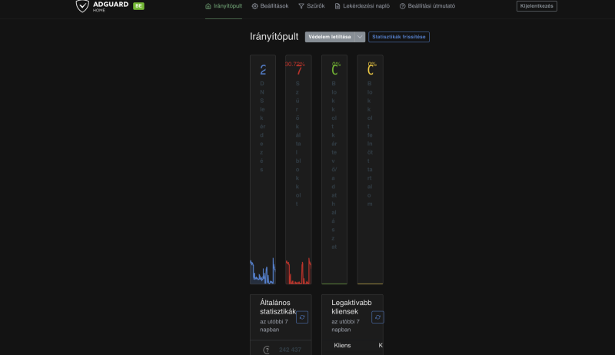Click the Beállítások gear icon
The height and width of the screenshot is (355, 615).
[254, 5]
